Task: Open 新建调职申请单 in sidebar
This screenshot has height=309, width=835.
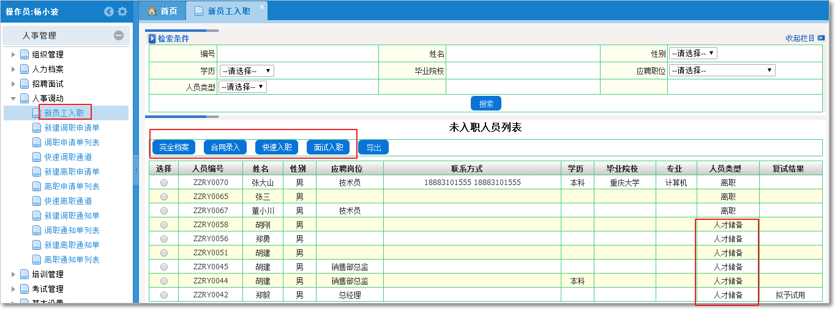Action: [72, 128]
